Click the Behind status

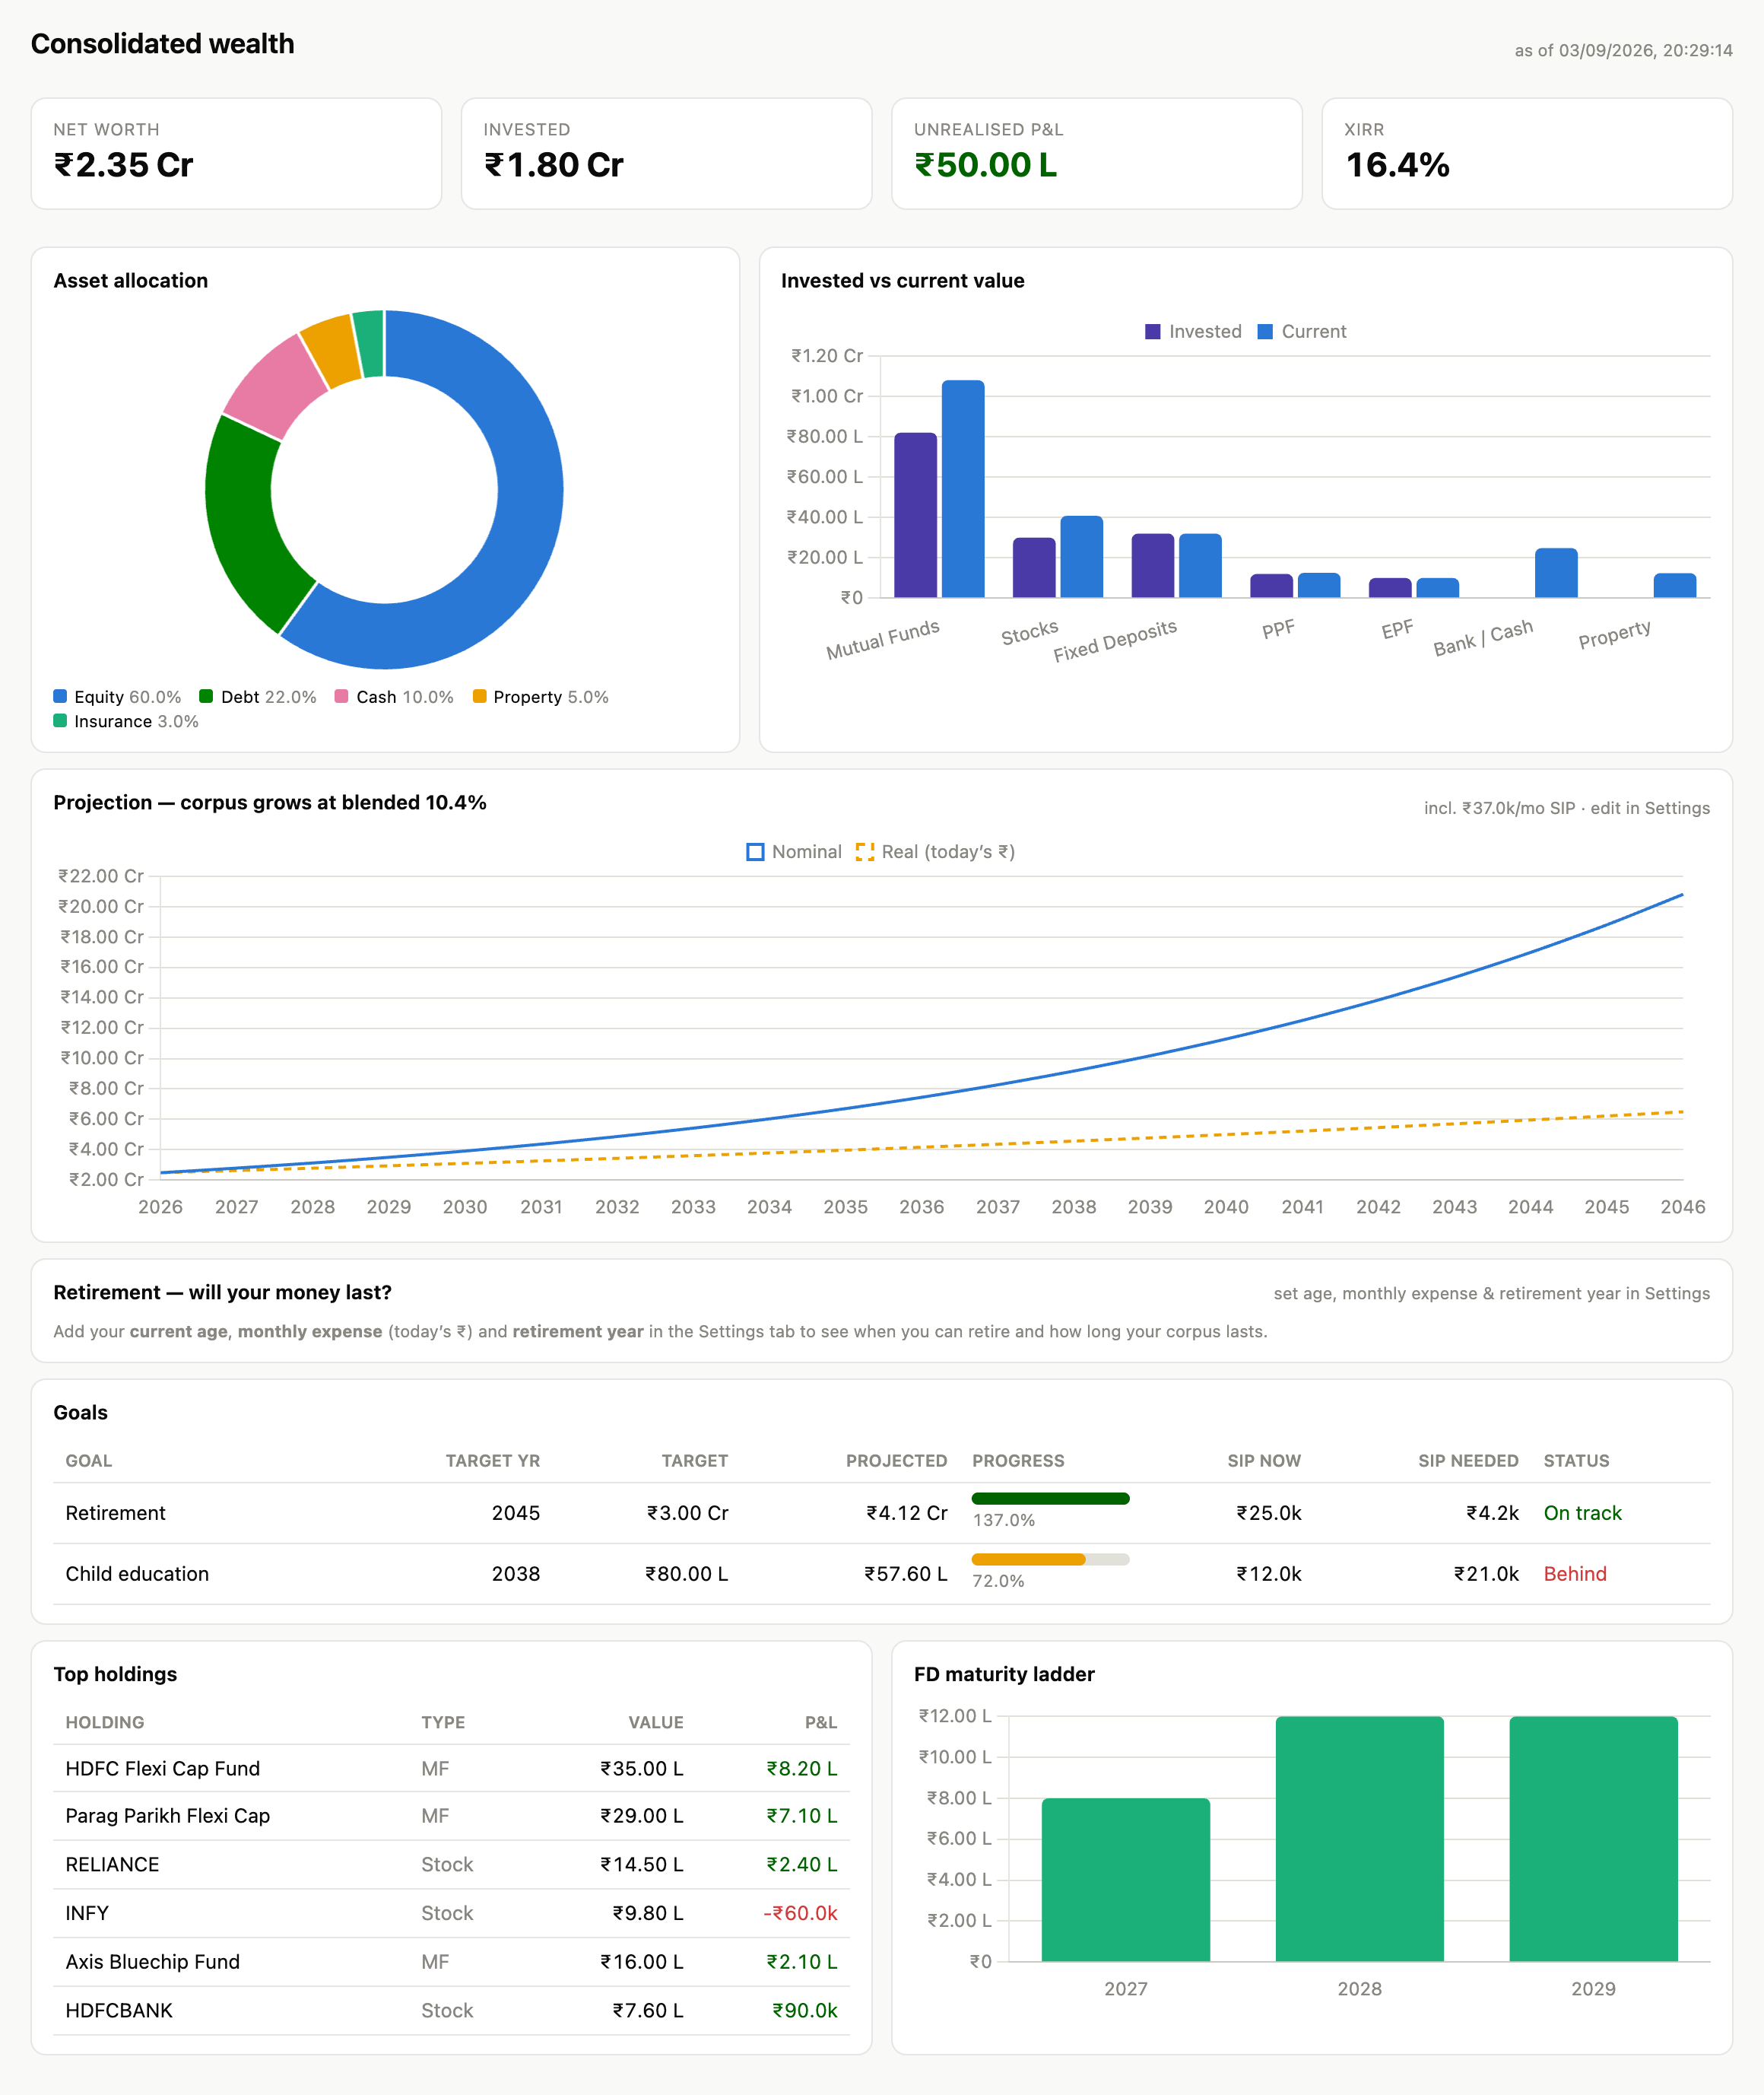point(1575,1574)
